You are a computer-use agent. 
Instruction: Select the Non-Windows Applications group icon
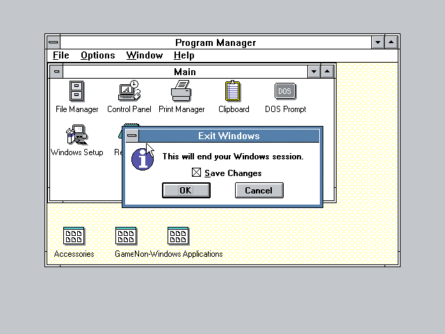[x=178, y=236]
